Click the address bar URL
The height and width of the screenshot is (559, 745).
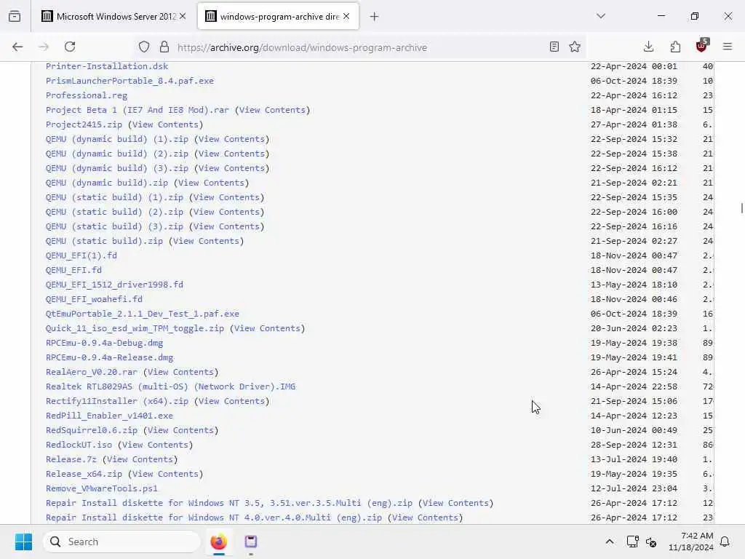pos(302,47)
